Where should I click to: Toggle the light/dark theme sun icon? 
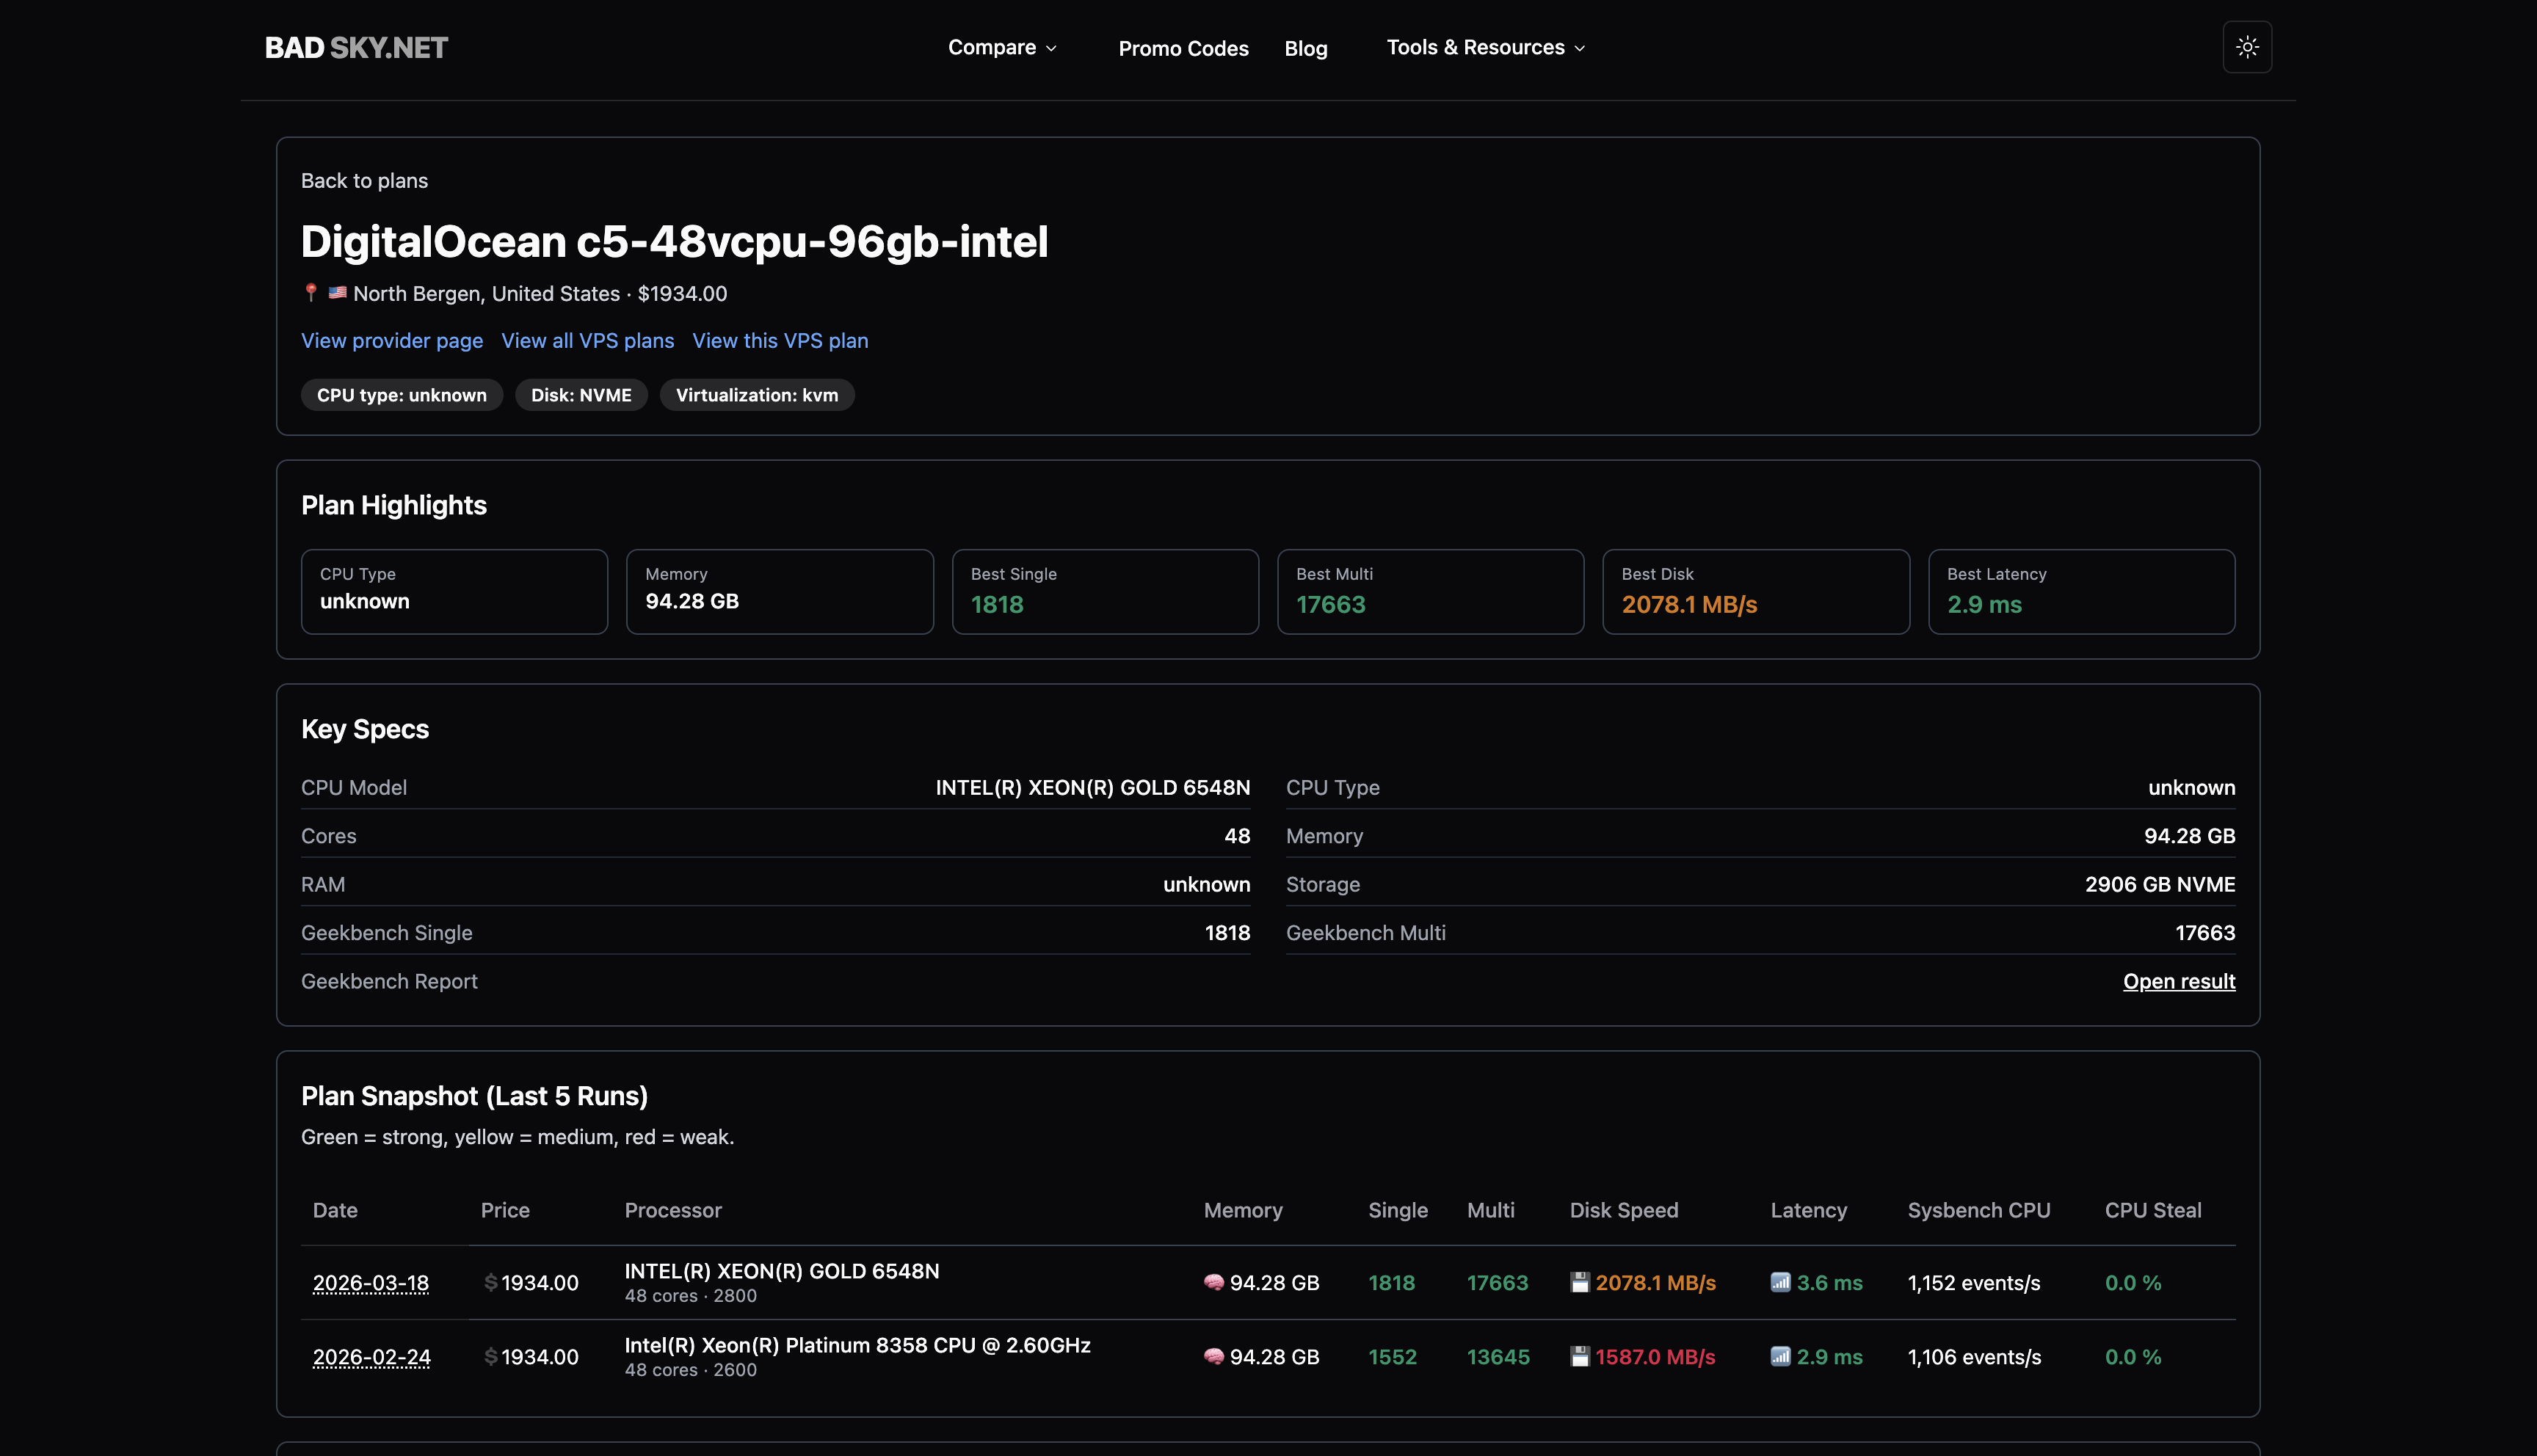(2246, 47)
